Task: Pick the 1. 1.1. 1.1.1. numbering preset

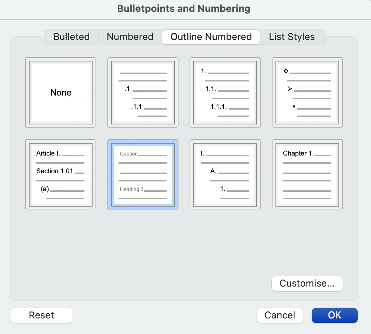Action: coord(225,93)
